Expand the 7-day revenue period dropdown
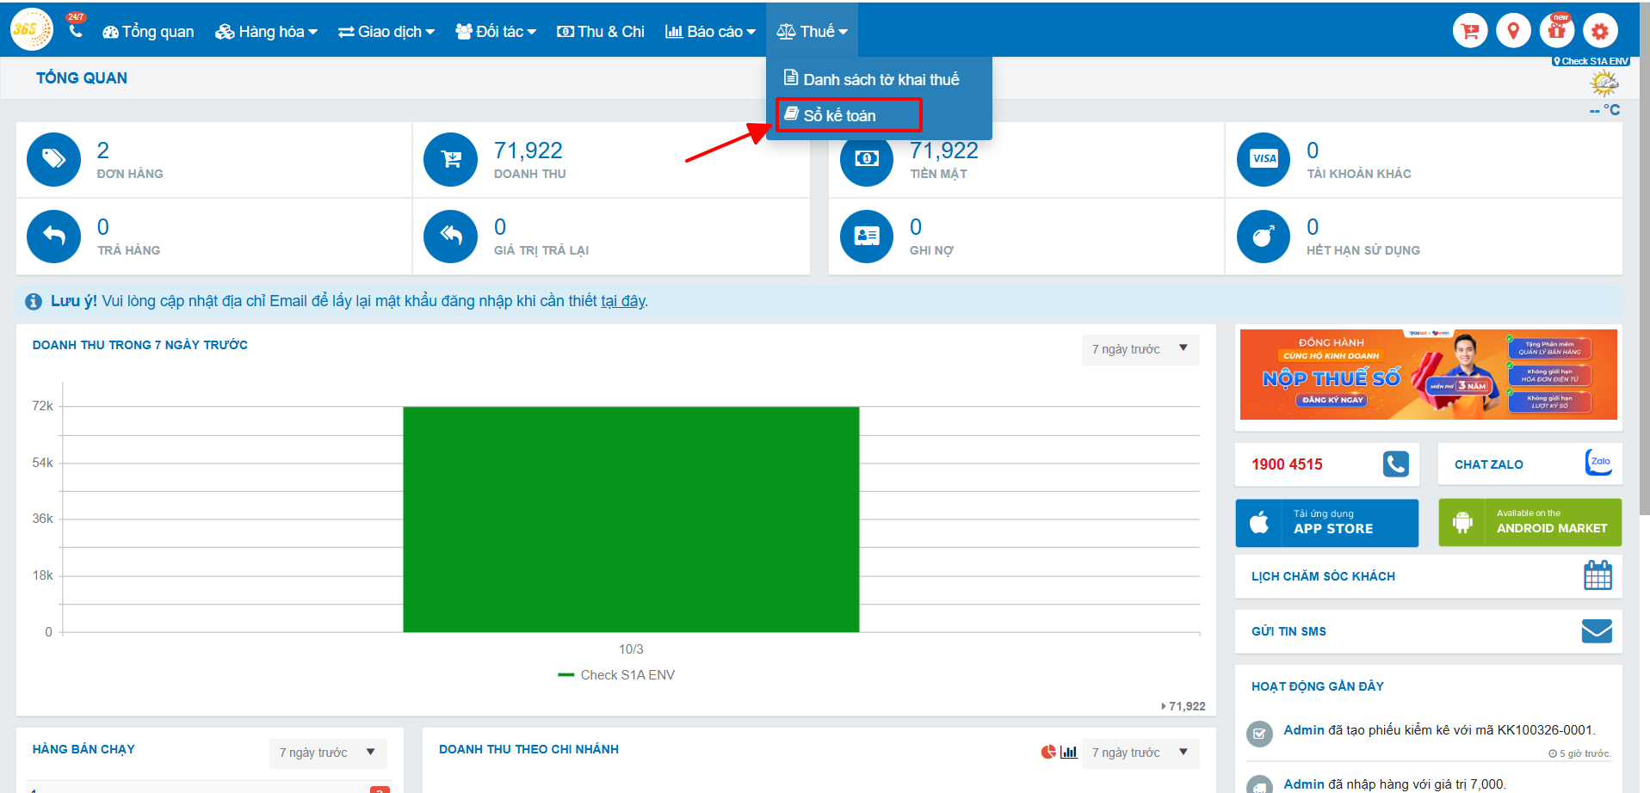The width and height of the screenshot is (1650, 793). click(x=1140, y=349)
